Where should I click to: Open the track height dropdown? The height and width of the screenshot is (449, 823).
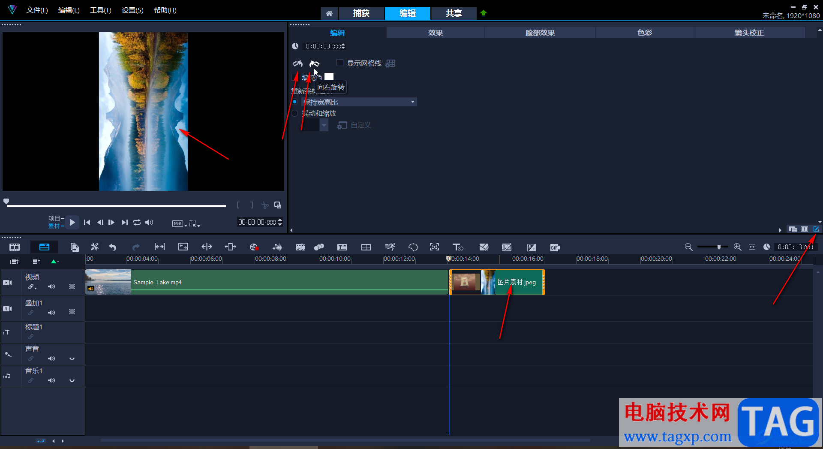point(55,261)
